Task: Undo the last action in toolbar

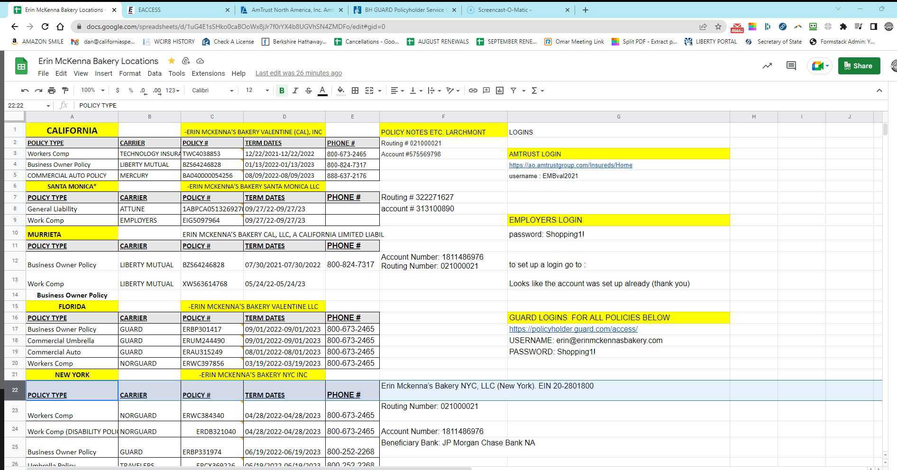Action: (x=25, y=90)
